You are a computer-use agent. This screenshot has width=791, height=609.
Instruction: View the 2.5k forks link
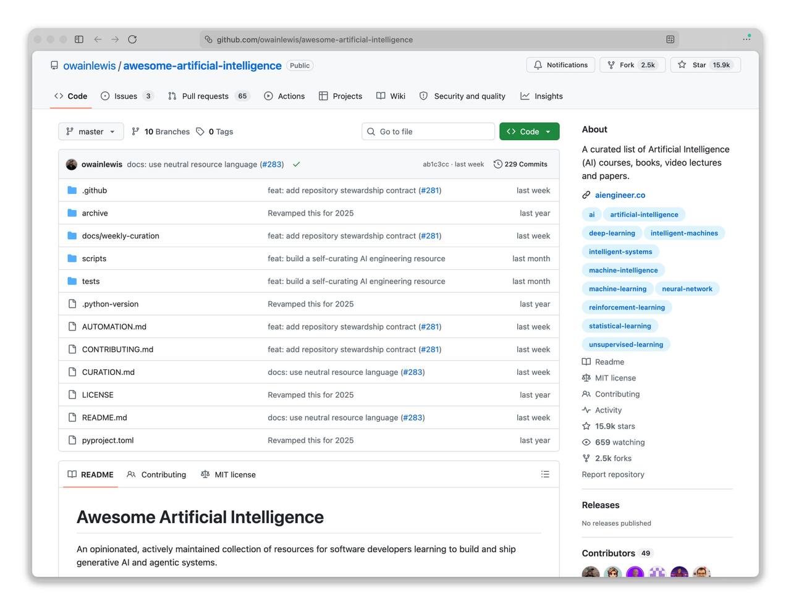click(x=607, y=458)
